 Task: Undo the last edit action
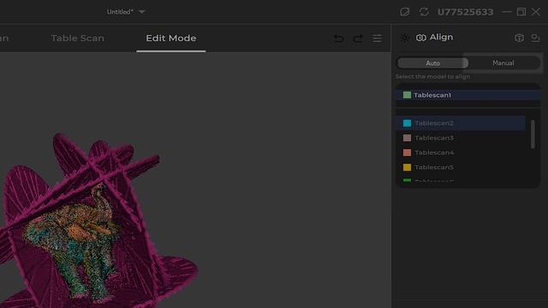(x=338, y=38)
